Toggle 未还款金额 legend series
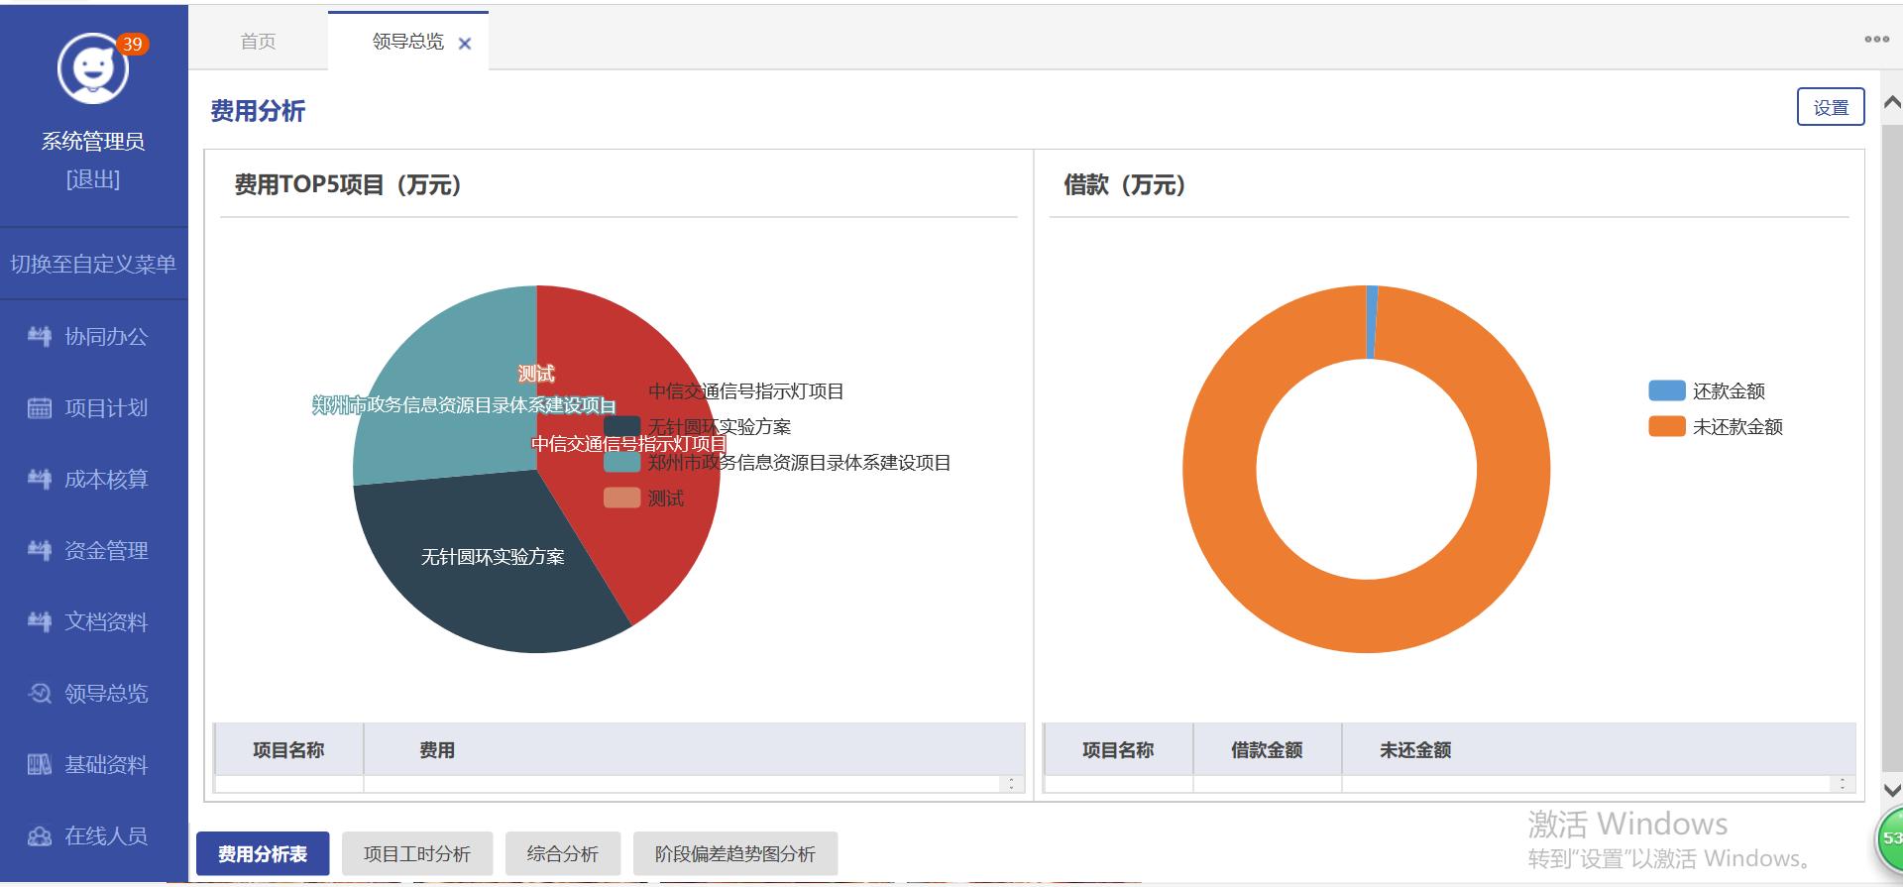This screenshot has width=1903, height=887. tap(1666, 426)
